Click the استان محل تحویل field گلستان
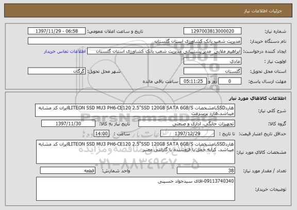This screenshot has width=297, height=210. pyautogui.click(x=212, y=71)
